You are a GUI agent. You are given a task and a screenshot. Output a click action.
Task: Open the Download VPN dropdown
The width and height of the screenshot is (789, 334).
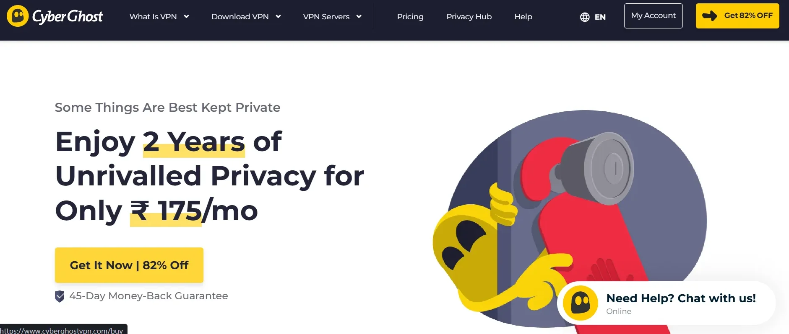246,16
